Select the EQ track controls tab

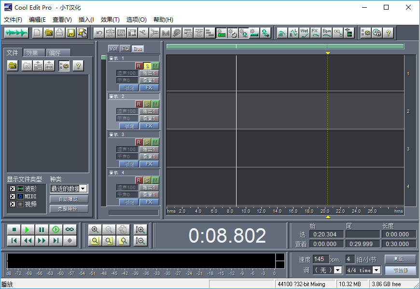pos(126,48)
